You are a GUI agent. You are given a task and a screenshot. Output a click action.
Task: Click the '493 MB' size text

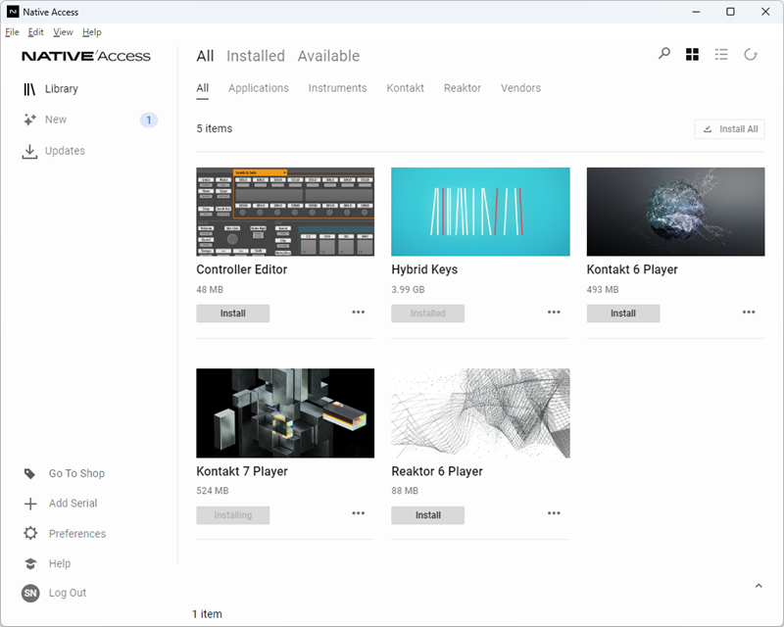(603, 290)
